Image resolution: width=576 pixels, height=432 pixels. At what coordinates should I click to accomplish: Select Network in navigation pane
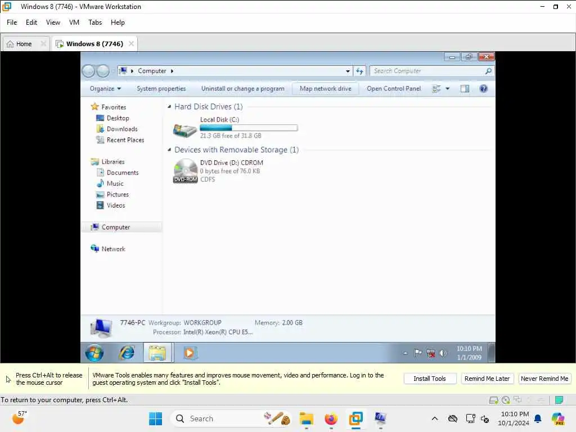pos(113,249)
